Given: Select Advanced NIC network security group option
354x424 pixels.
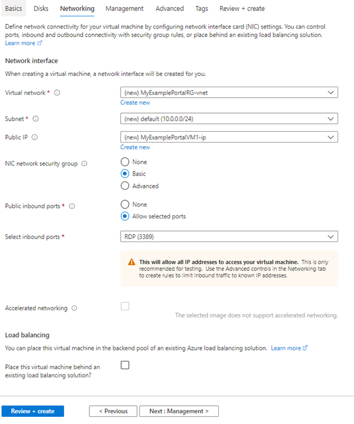Looking at the screenshot, I should coord(125,186).
